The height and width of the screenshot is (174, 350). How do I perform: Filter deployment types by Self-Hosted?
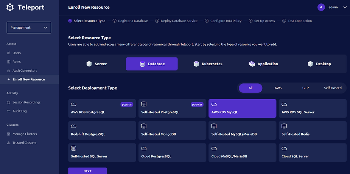(333, 88)
